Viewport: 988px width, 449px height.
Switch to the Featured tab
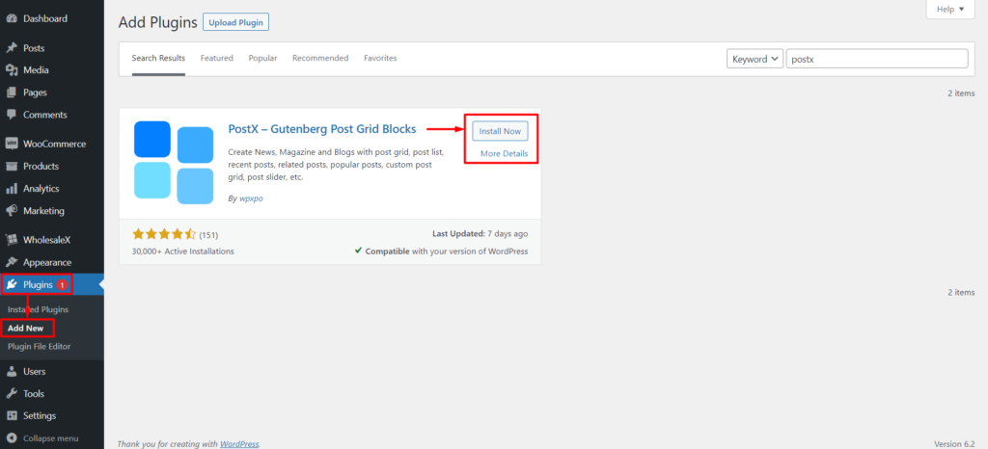coord(217,58)
